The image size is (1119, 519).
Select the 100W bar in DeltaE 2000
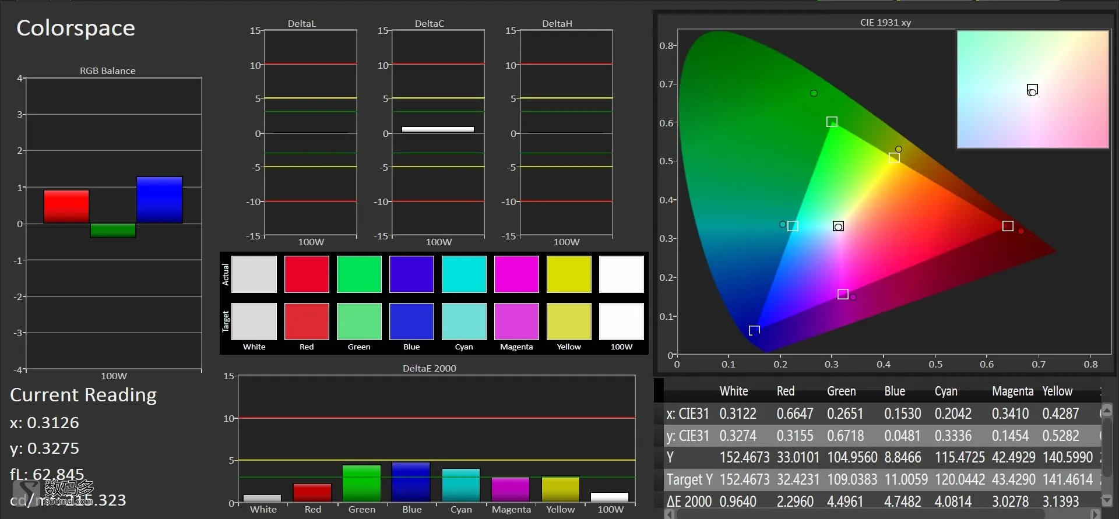[610, 497]
